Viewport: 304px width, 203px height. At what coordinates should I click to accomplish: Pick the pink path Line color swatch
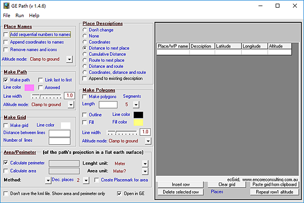(29, 88)
